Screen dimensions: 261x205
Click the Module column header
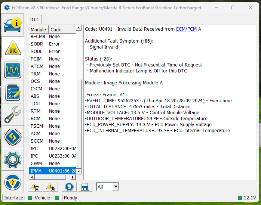pos(39,29)
